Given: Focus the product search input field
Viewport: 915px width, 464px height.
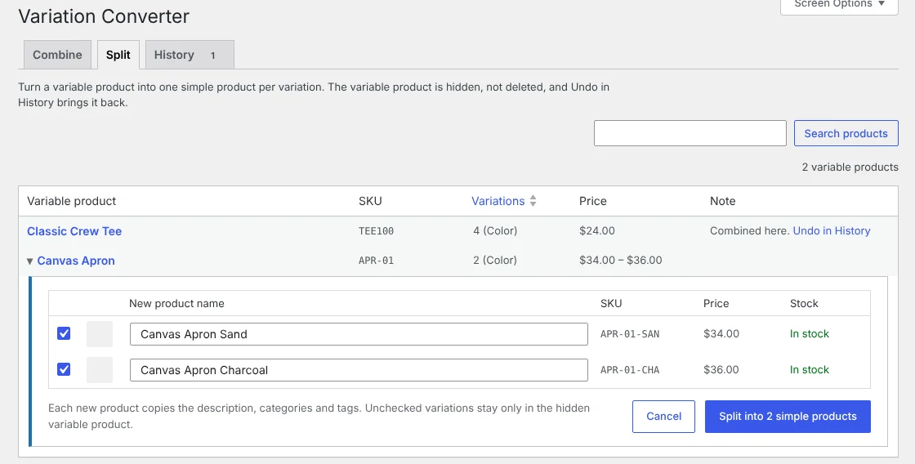Looking at the screenshot, I should point(690,133).
